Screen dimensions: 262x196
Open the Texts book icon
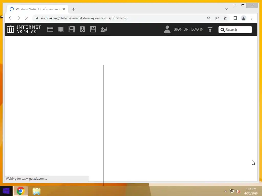click(61, 29)
